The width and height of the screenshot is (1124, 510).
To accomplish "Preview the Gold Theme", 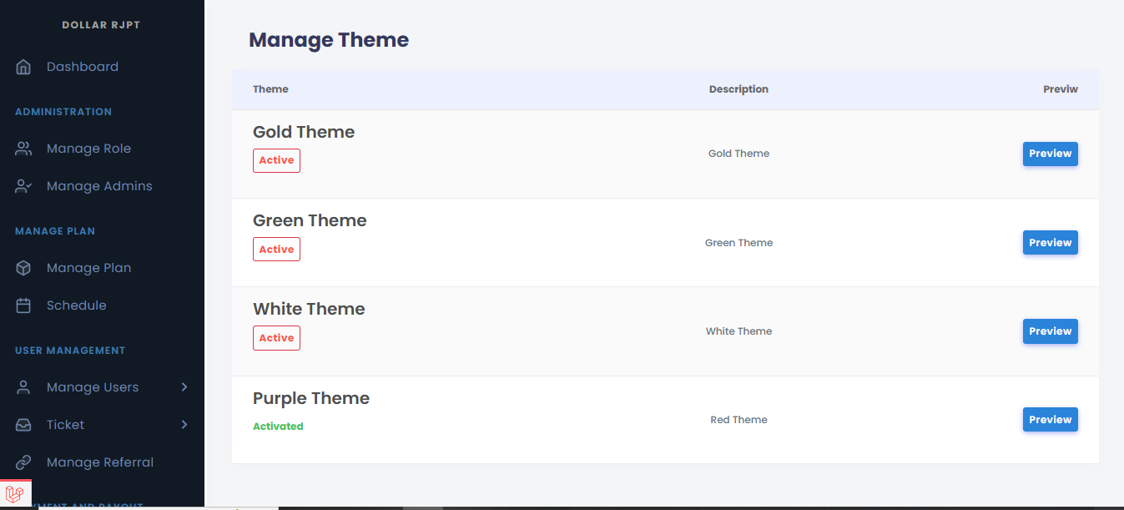I will pyautogui.click(x=1050, y=154).
